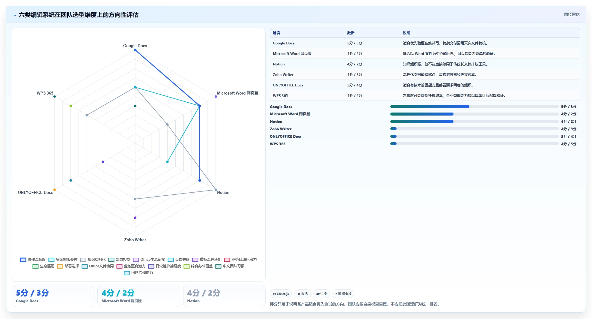The image size is (592, 319).
Task: Click the footnote text starting with 评分只用于说明
Action: point(355,304)
